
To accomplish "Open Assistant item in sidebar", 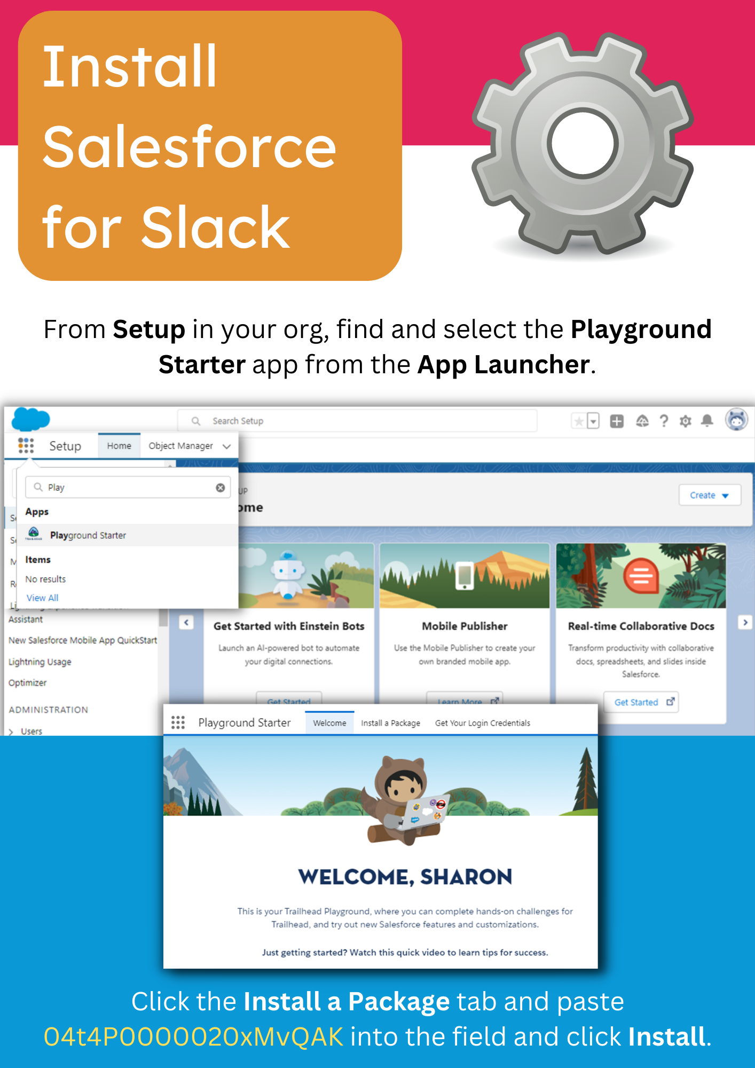I will pyautogui.click(x=26, y=619).
